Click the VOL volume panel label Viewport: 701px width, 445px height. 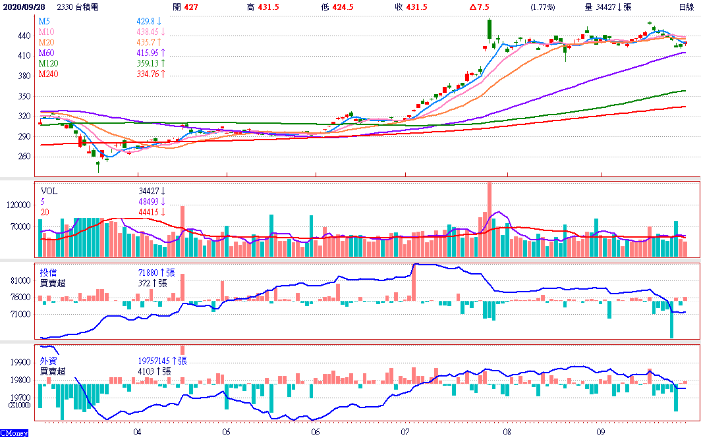click(49, 191)
